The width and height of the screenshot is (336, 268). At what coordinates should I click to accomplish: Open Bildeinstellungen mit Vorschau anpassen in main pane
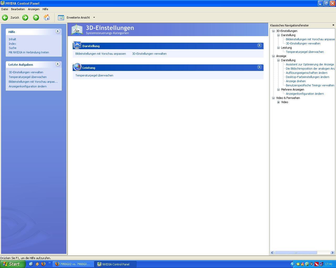101,54
